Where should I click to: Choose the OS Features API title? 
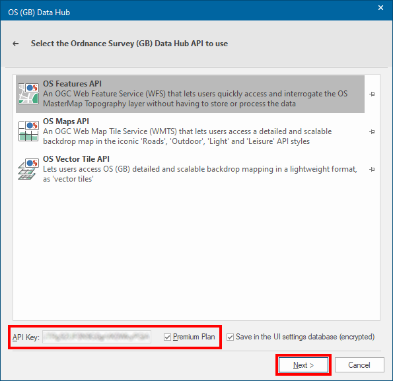click(72, 84)
